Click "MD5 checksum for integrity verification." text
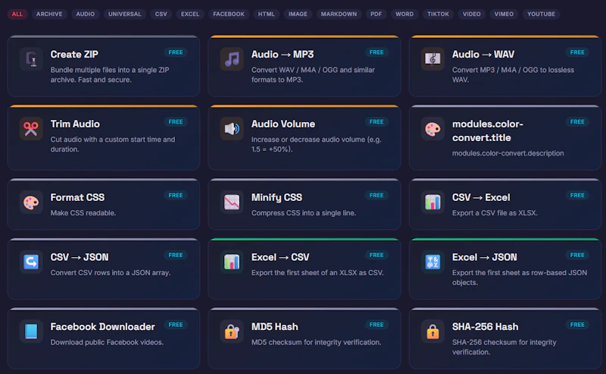Image resolution: width=606 pixels, height=374 pixels. coord(316,342)
